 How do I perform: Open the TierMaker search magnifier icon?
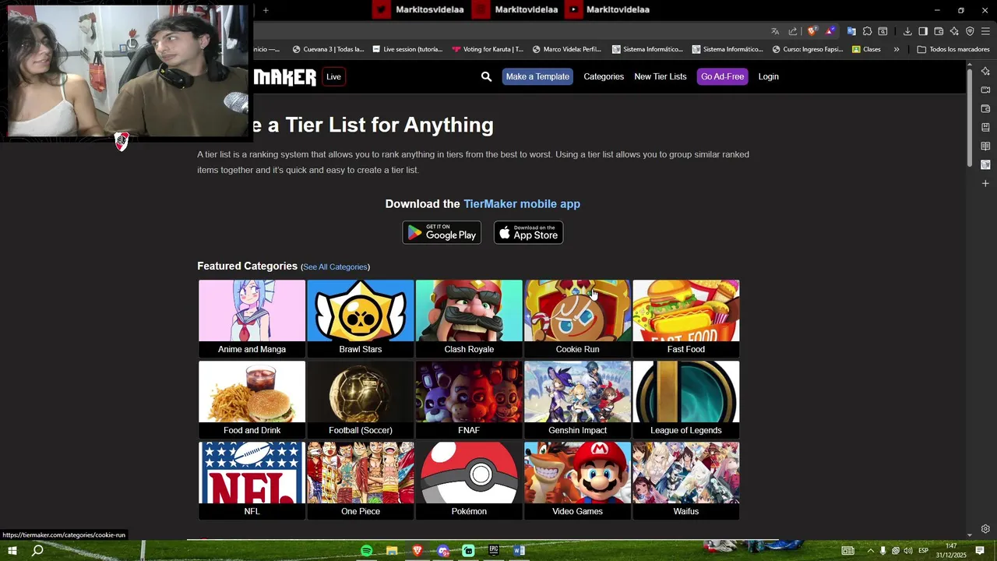pos(486,76)
